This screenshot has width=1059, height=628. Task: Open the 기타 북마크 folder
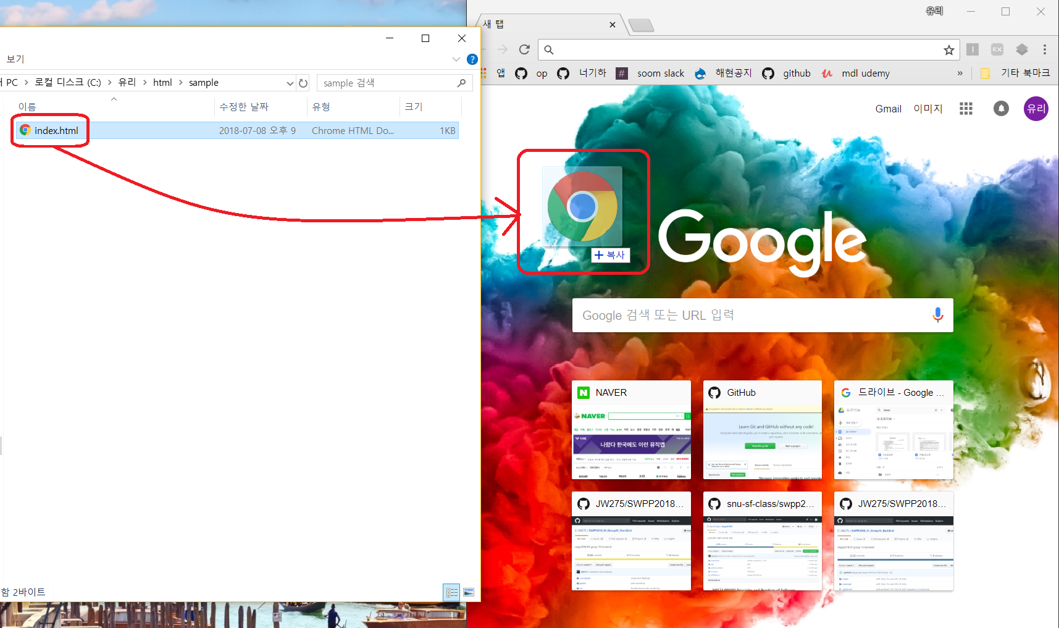pyautogui.click(x=1015, y=73)
